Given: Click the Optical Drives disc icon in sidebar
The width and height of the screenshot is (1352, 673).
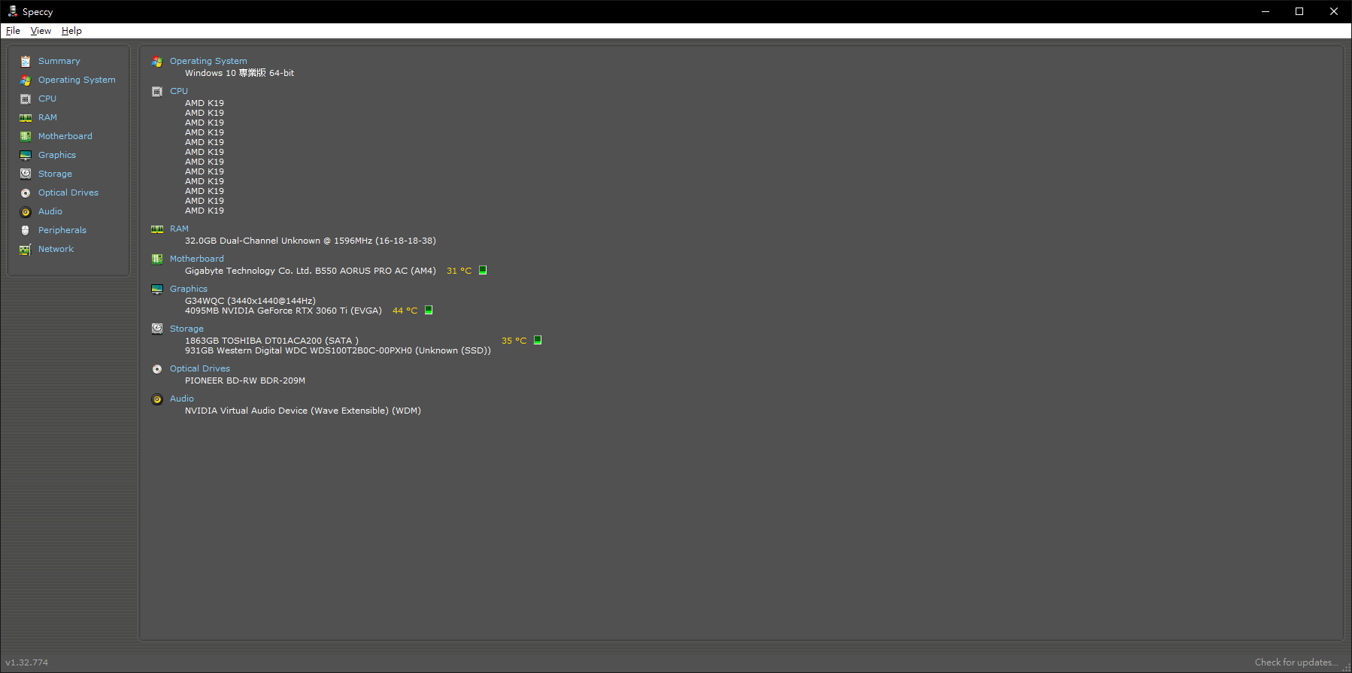Looking at the screenshot, I should pos(26,193).
